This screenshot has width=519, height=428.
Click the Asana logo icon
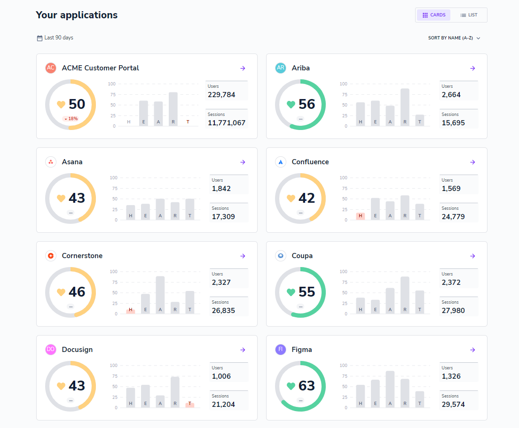(51, 162)
